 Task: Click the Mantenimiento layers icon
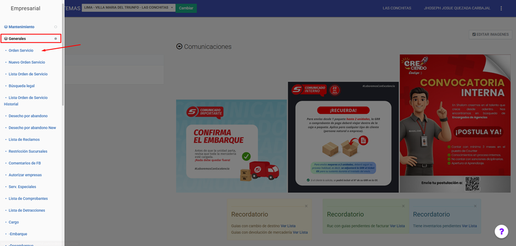click(x=6, y=27)
